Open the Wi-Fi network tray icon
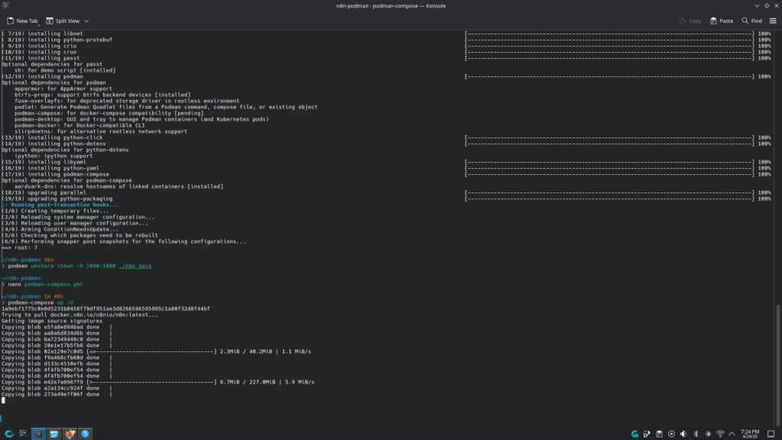Image resolution: width=782 pixels, height=440 pixels. pyautogui.click(x=720, y=434)
